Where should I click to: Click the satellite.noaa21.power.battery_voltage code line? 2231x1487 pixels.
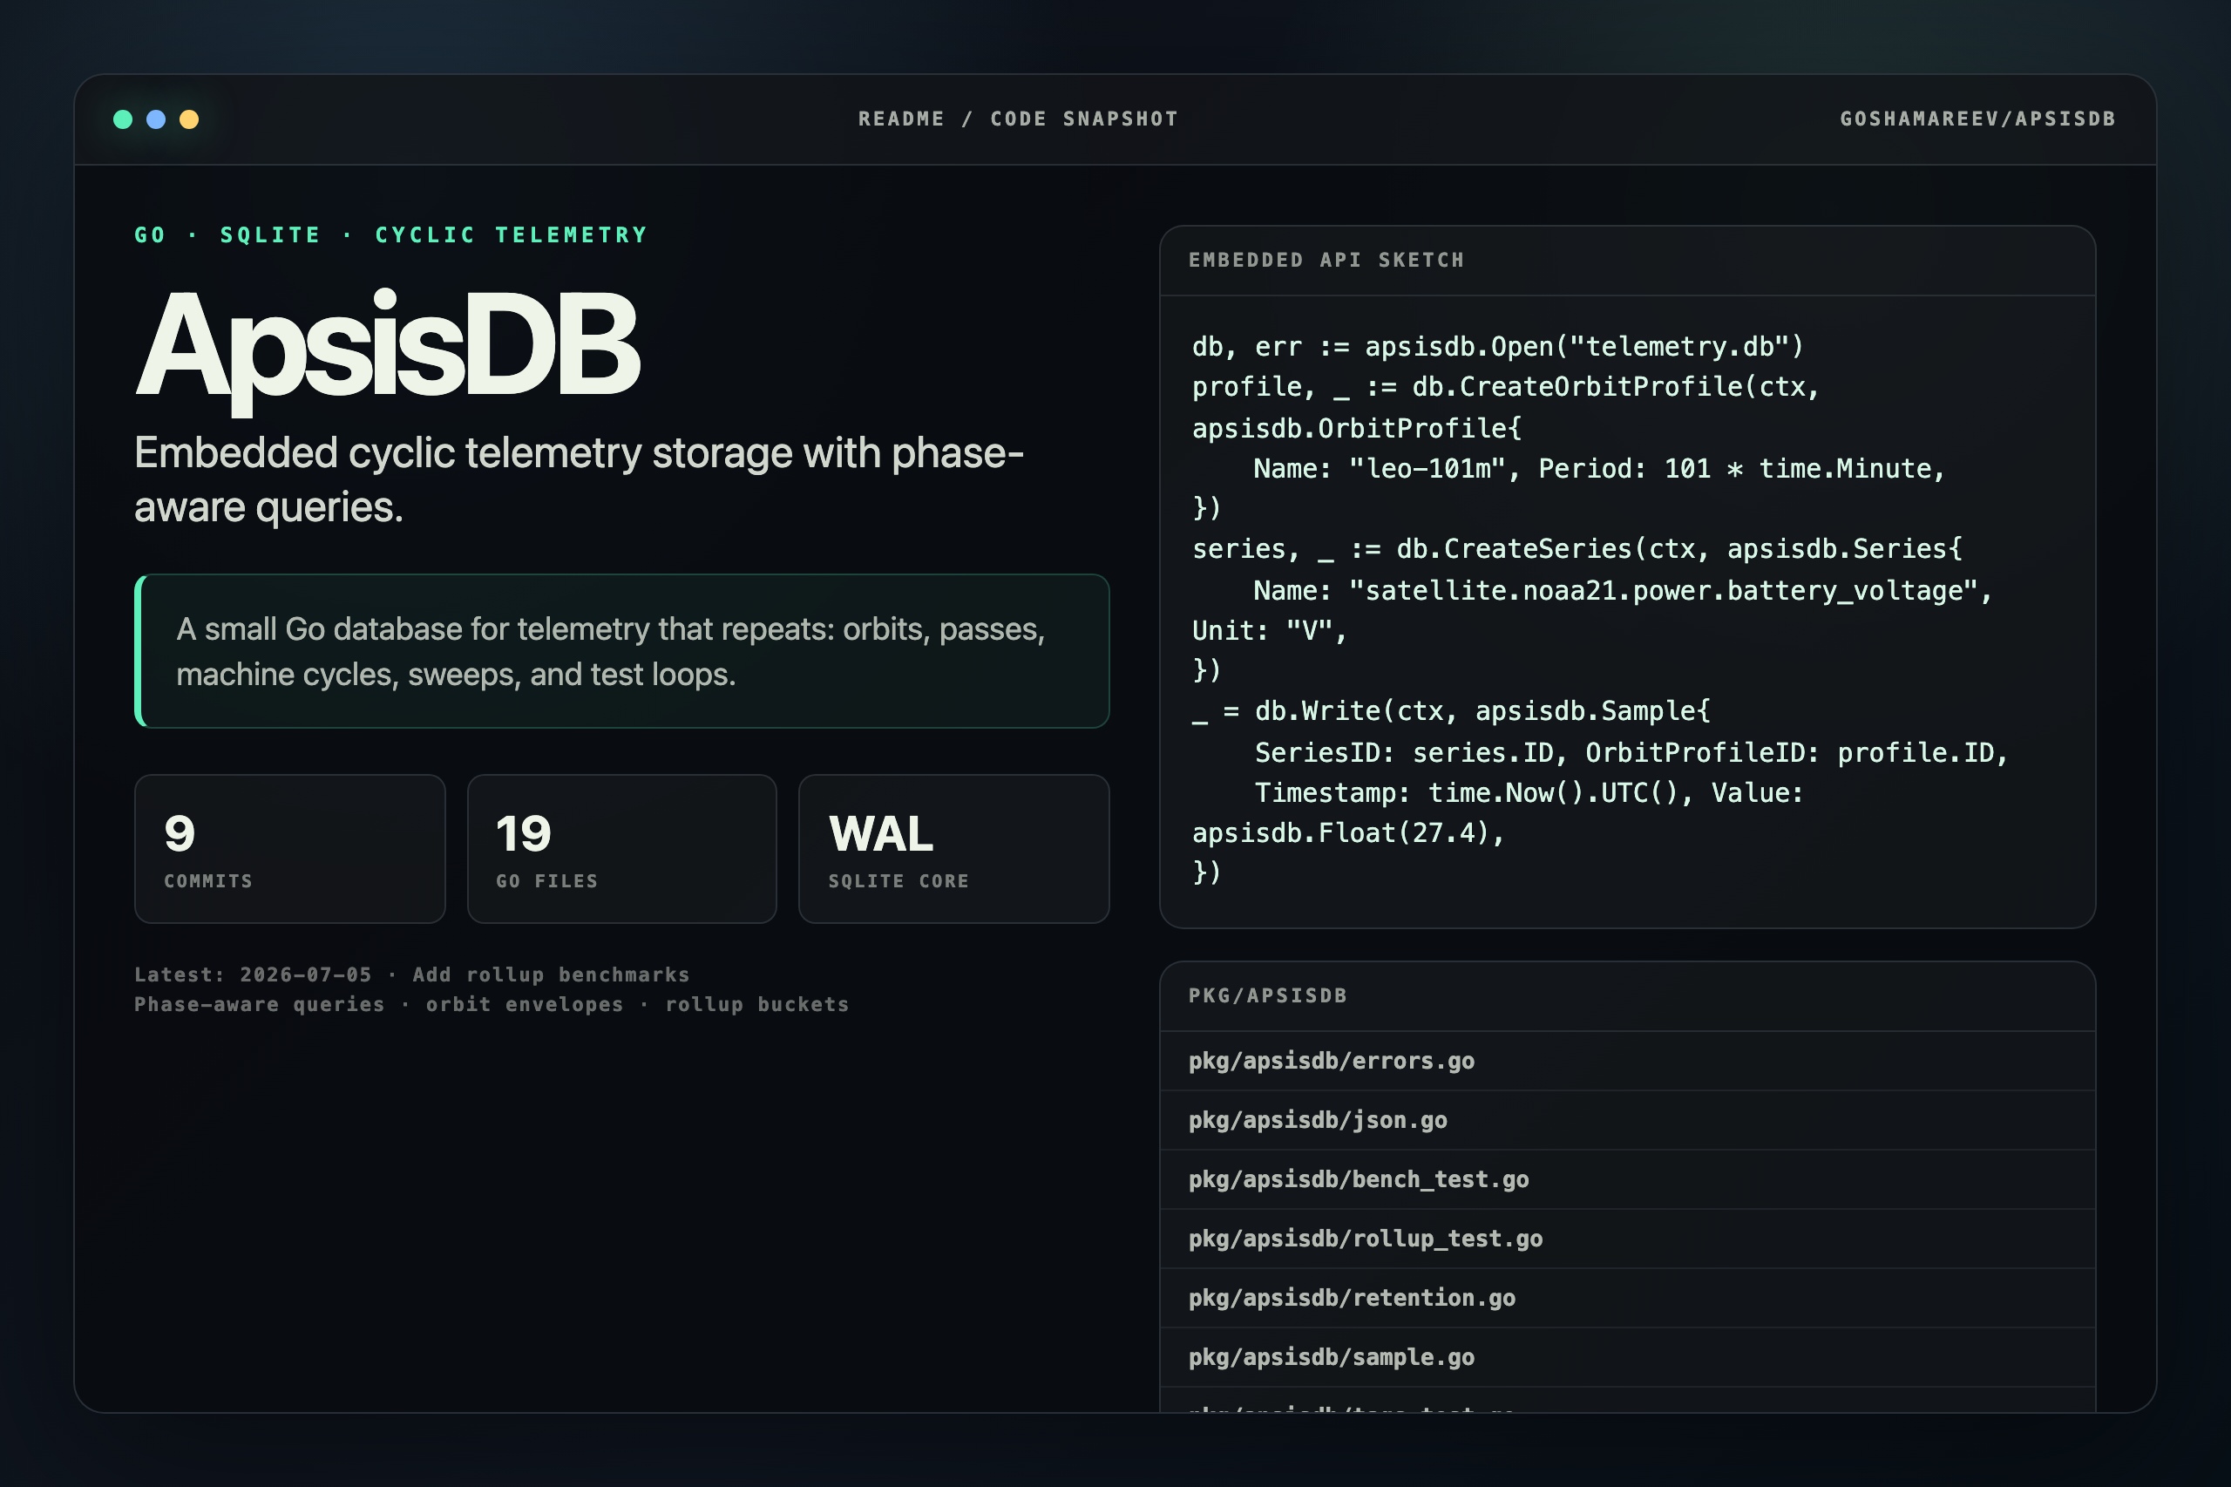(x=1623, y=591)
